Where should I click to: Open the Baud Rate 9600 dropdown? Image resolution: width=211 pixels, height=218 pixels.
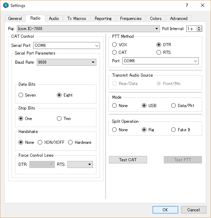(66, 62)
